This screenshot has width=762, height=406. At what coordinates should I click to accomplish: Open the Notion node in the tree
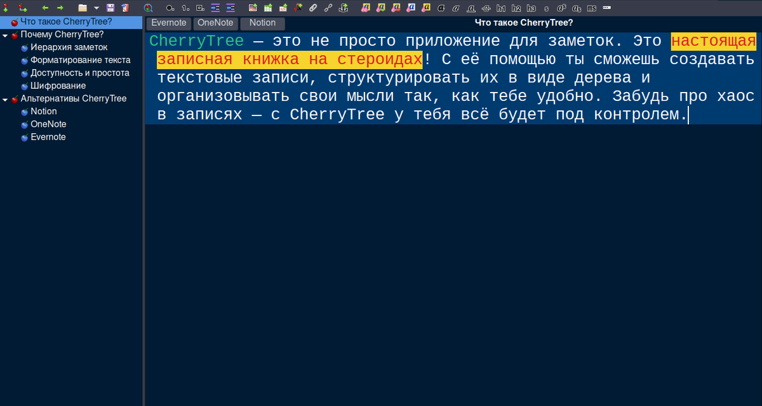pyautogui.click(x=44, y=111)
